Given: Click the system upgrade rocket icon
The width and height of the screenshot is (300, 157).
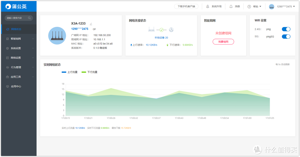Looking at the screenshot, I should [207, 6].
